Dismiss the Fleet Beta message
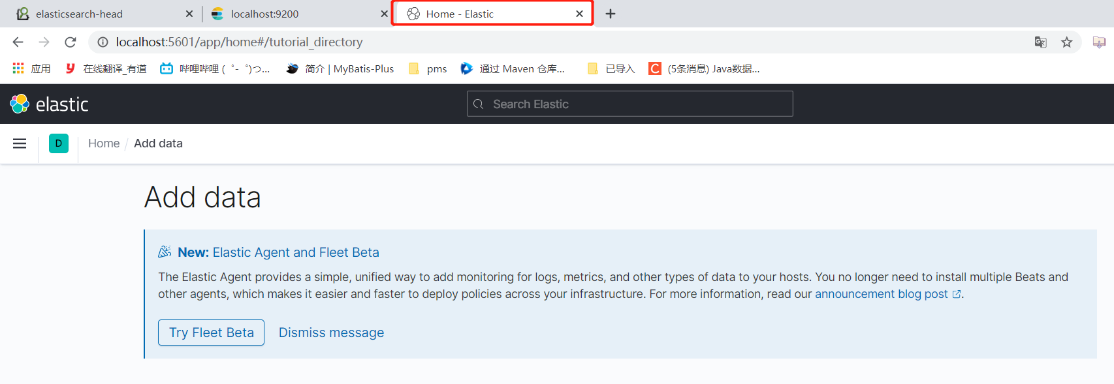 [x=331, y=332]
